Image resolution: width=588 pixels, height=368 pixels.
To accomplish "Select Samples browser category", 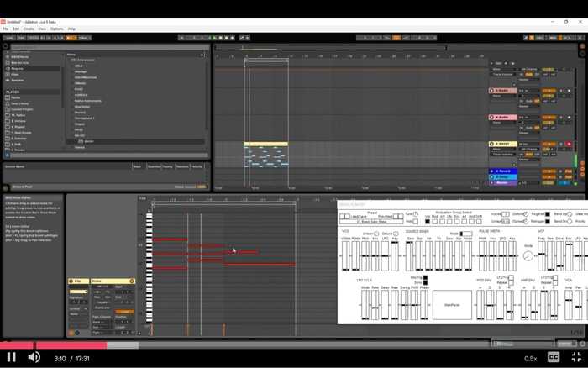I will pos(18,81).
